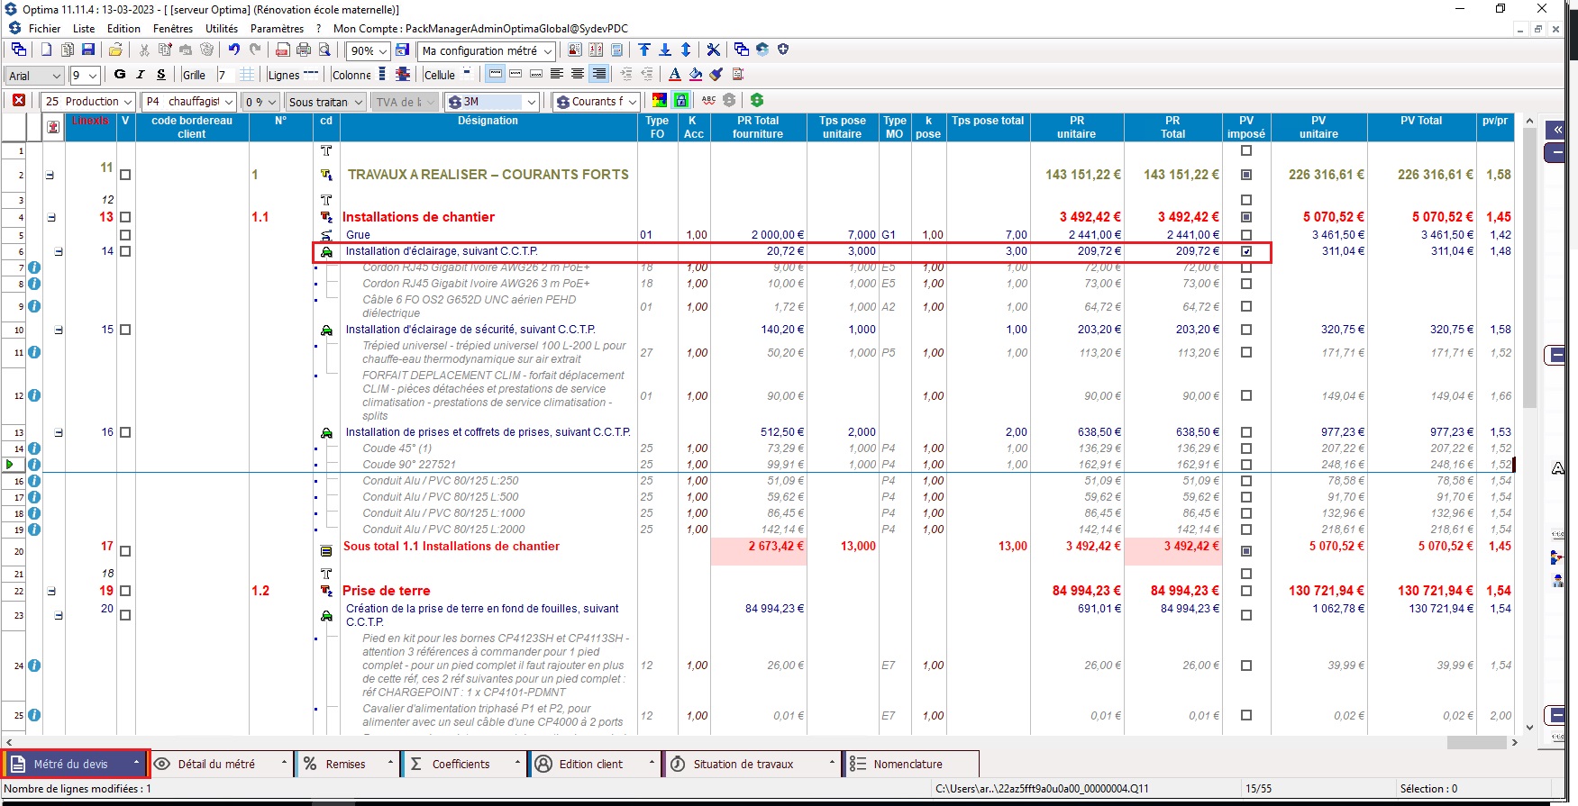Click the multicolor palette icon
This screenshot has height=806, width=1578.
pos(660,100)
